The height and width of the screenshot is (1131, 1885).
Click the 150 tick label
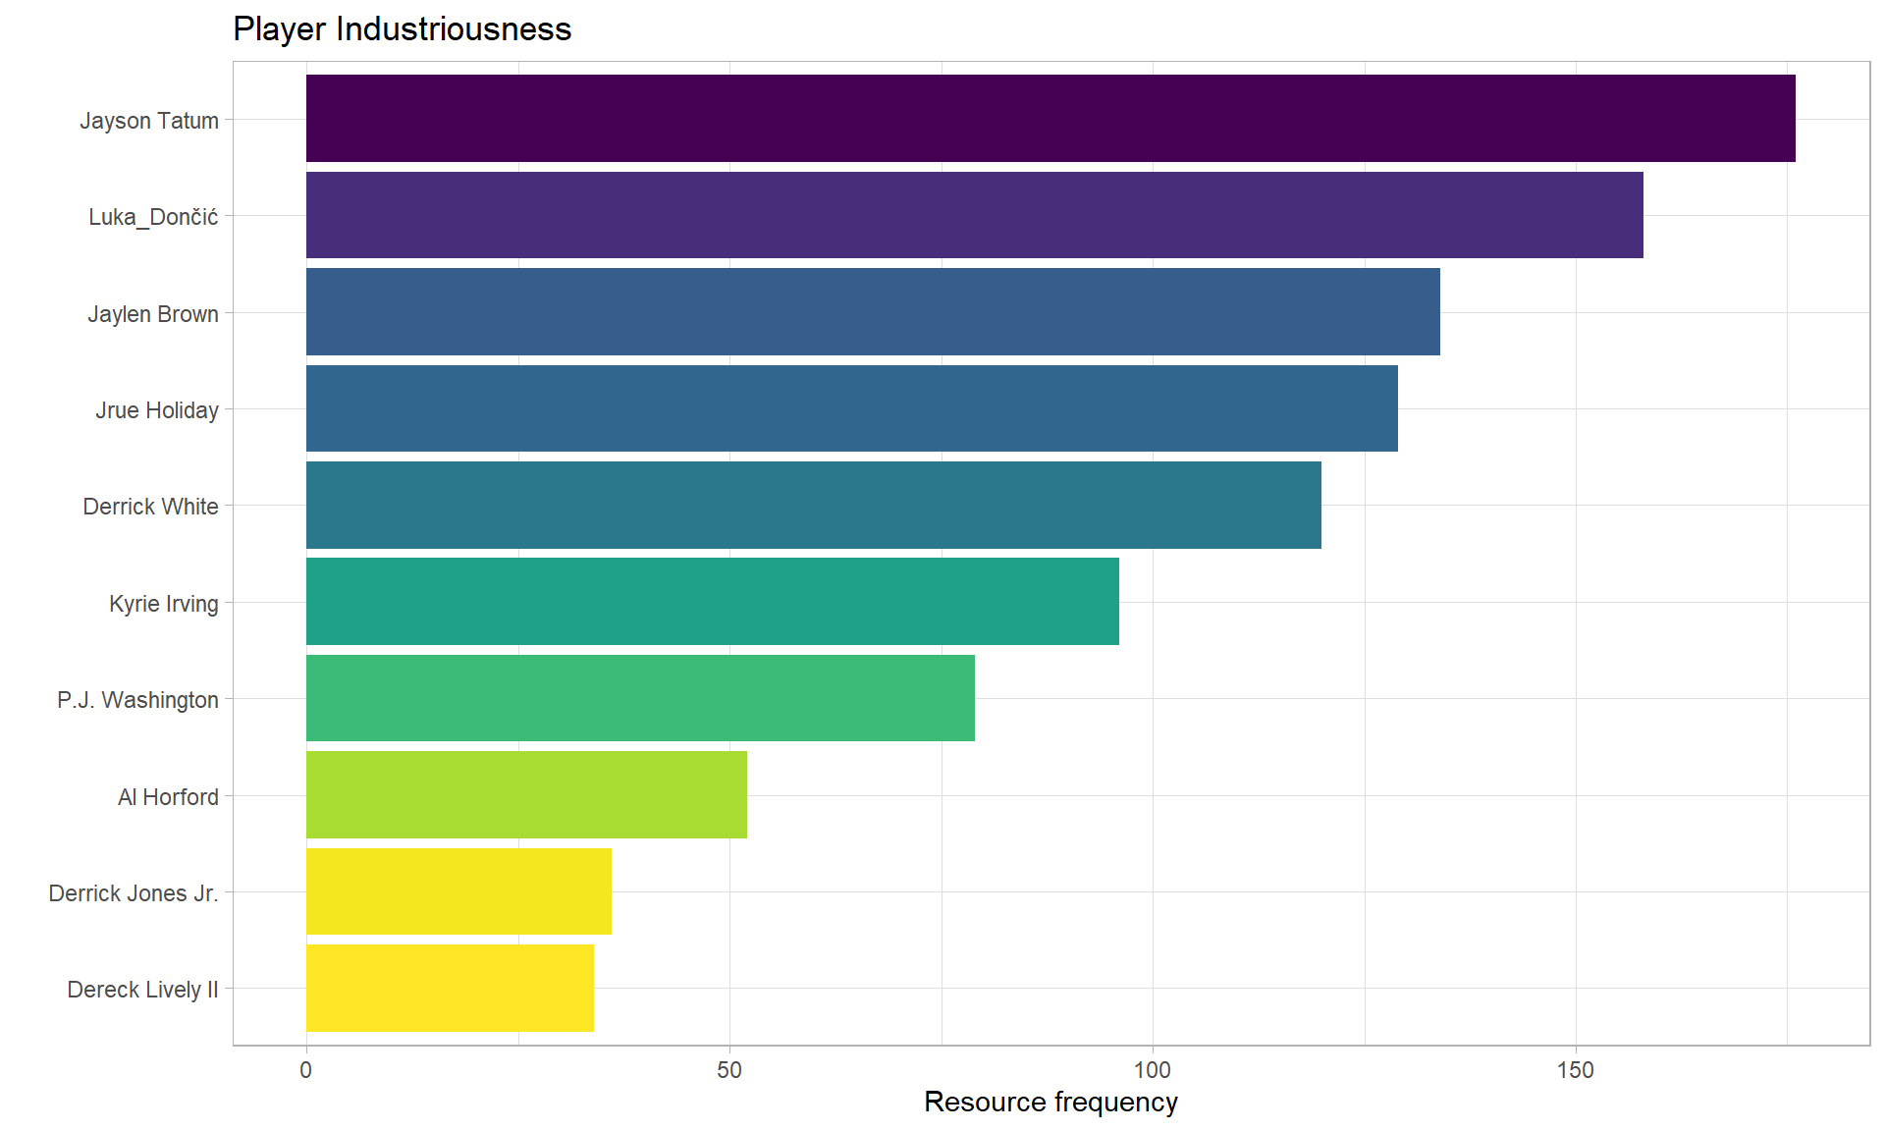1576,1070
